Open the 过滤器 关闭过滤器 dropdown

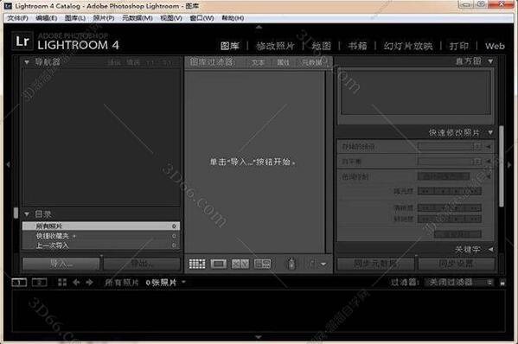click(459, 283)
